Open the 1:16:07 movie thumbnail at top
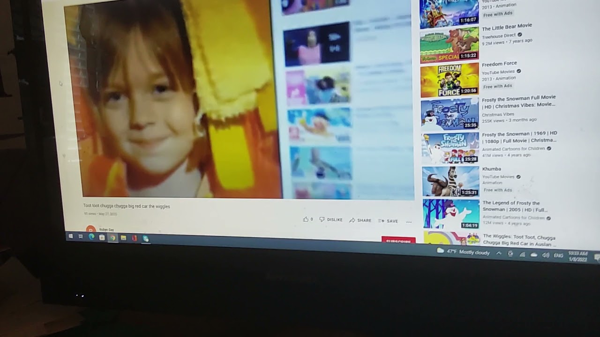 pos(449,13)
